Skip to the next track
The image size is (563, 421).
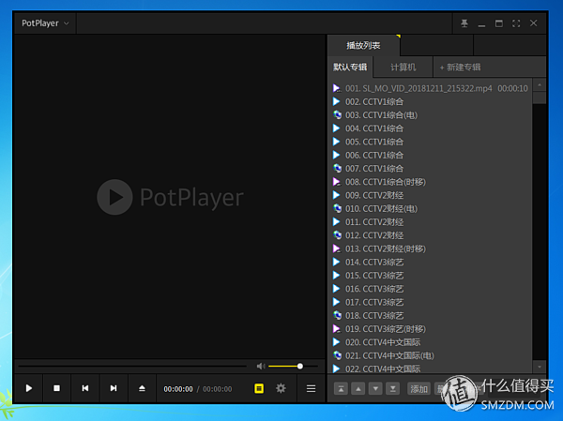114,388
